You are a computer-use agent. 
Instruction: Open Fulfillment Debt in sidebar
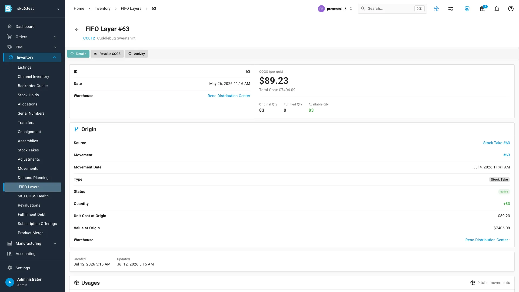coord(32,214)
